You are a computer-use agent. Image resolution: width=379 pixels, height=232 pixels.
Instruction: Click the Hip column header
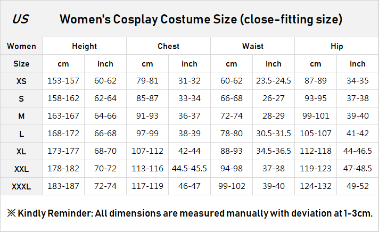336,46
